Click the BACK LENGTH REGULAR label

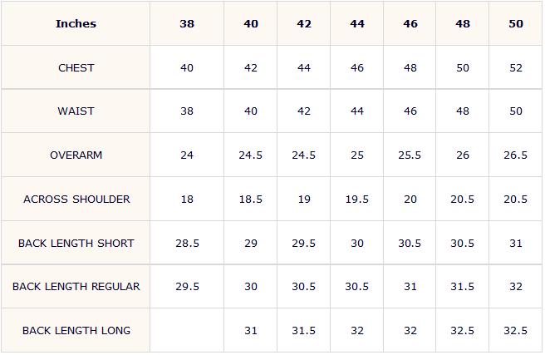[76, 287]
